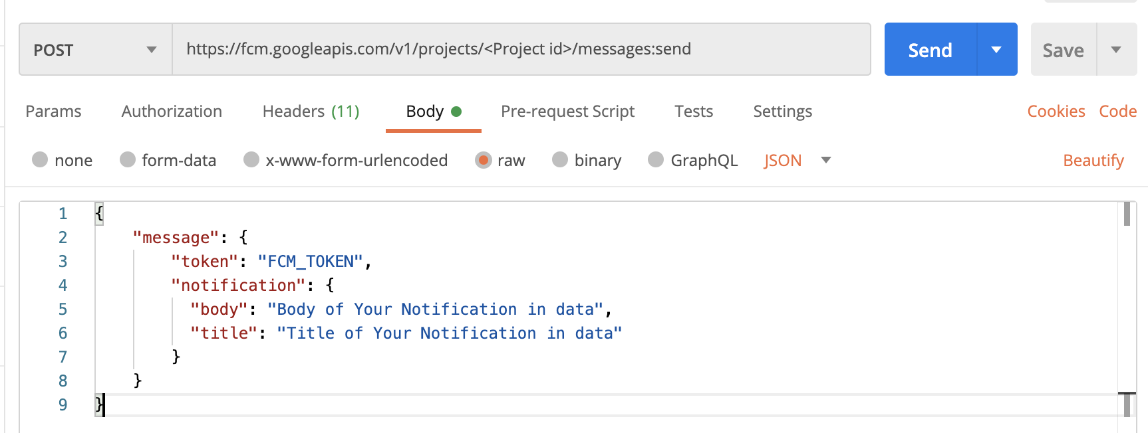Open the JSON format dropdown
Screen dimensions: 1148x433
[x=797, y=160]
